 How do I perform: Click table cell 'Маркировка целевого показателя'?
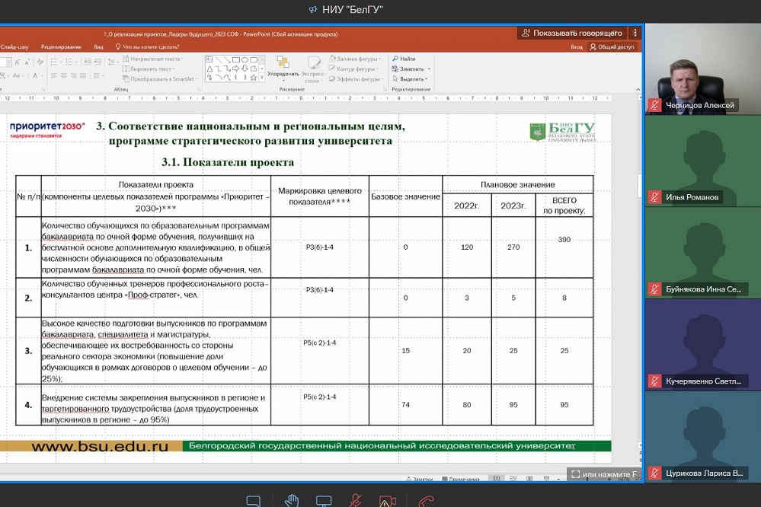coord(320,196)
